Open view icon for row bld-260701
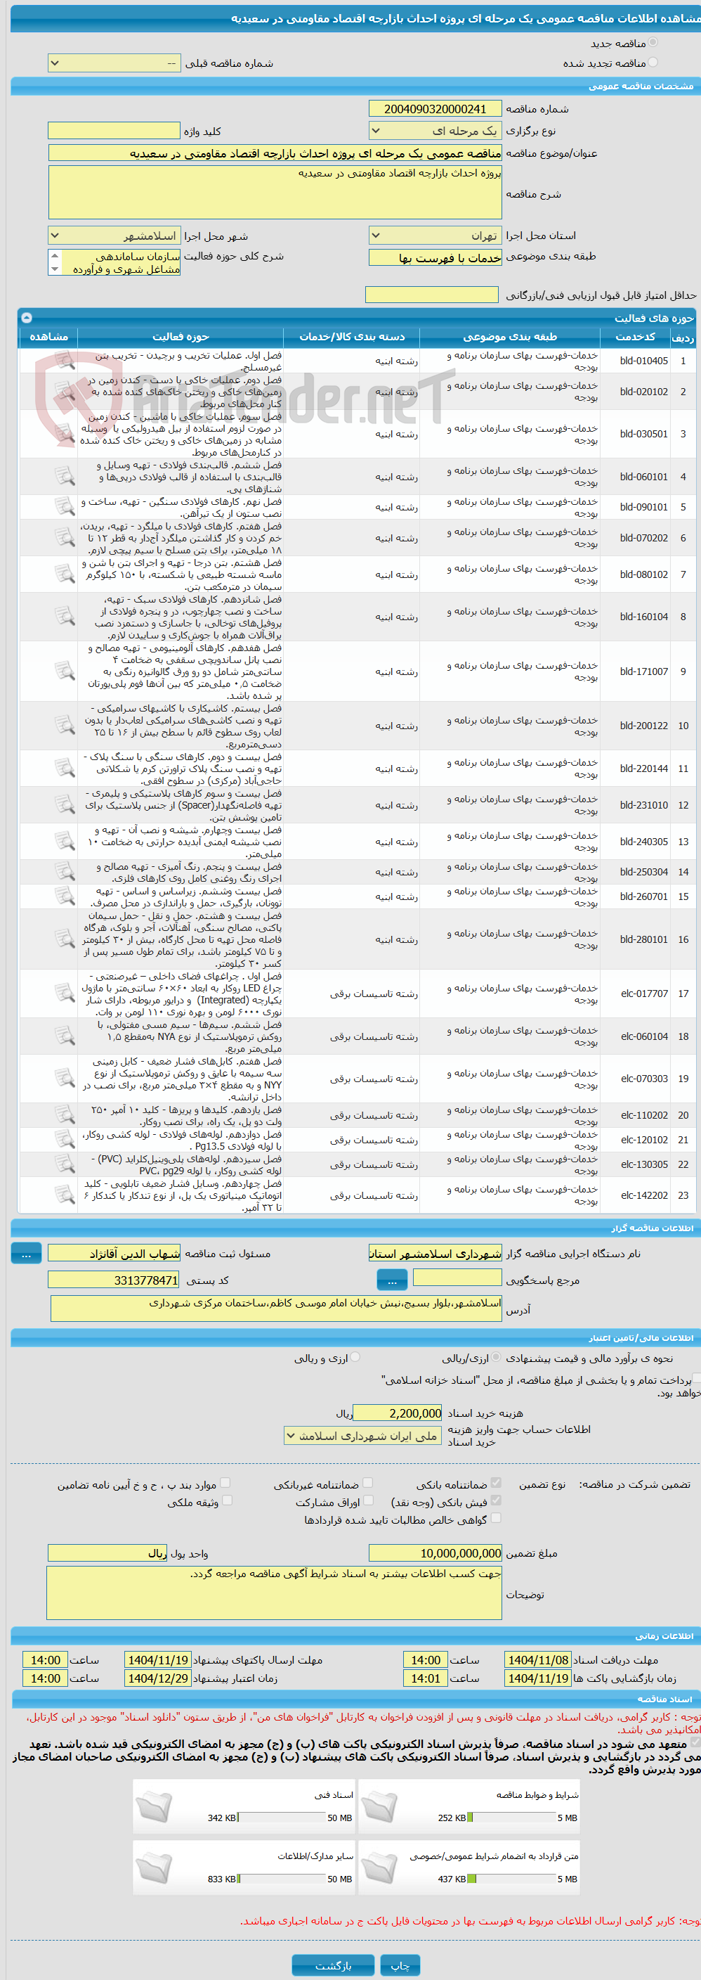This screenshot has height=1980, width=701. pos(65,896)
